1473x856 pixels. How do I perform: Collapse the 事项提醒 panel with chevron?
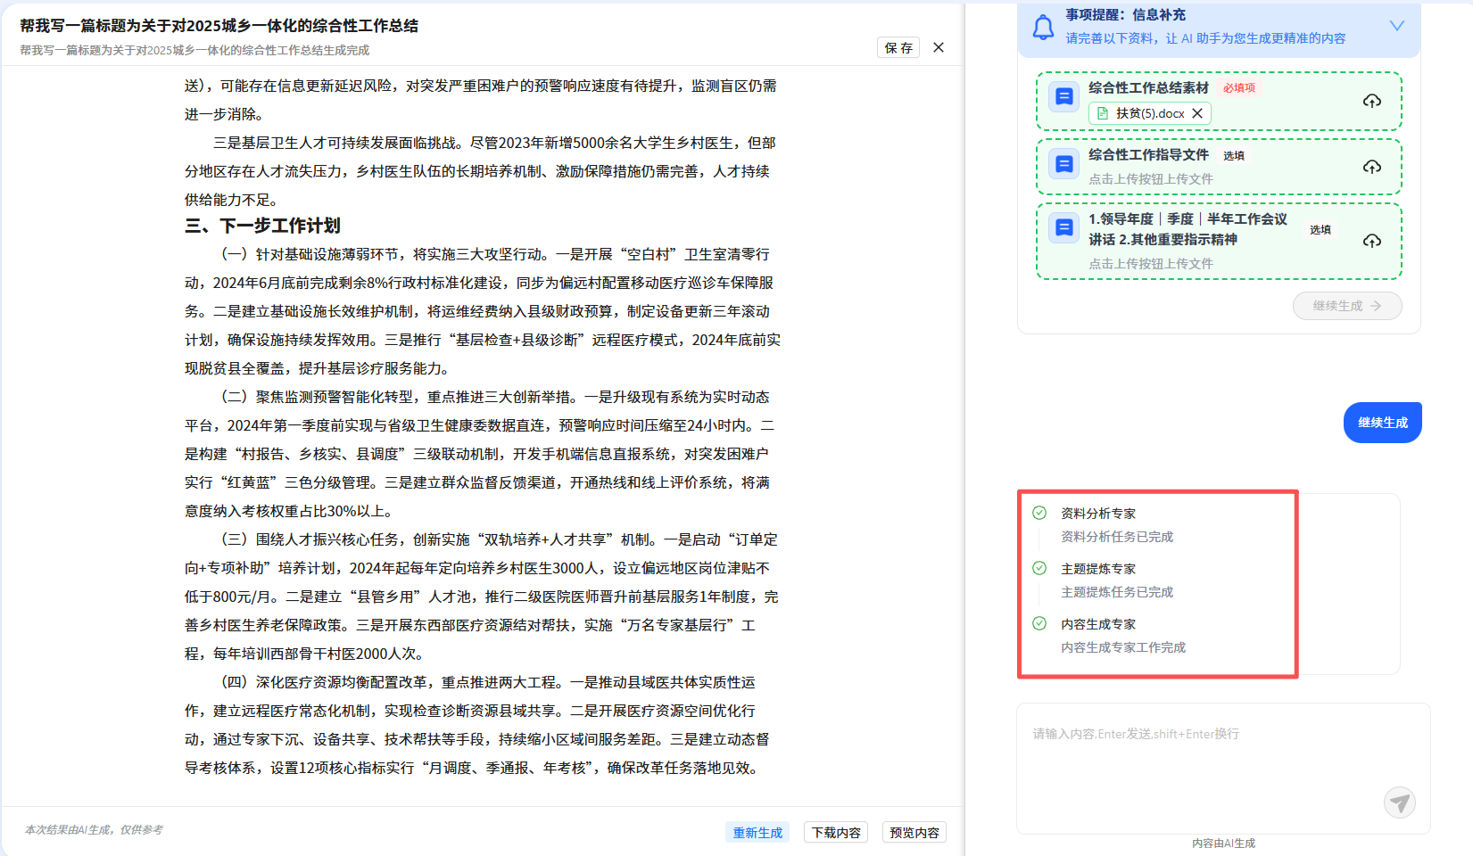coord(1396,26)
